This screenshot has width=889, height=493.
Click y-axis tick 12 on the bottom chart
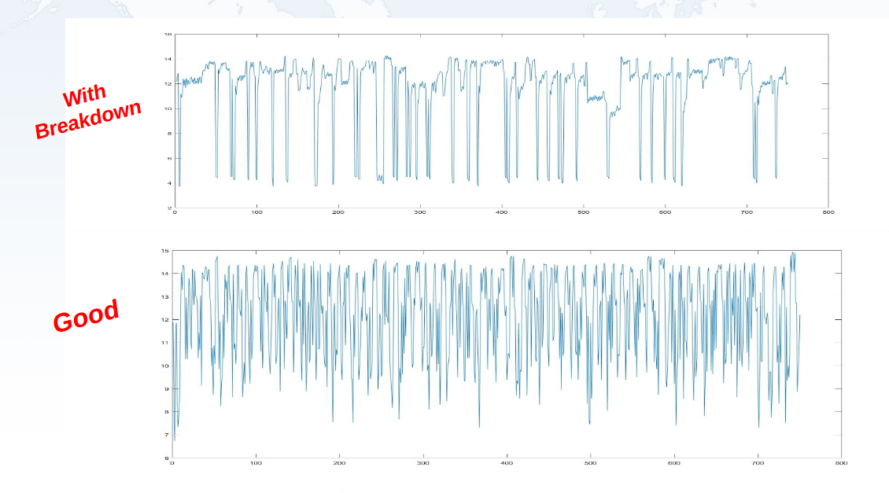pyautogui.click(x=165, y=320)
